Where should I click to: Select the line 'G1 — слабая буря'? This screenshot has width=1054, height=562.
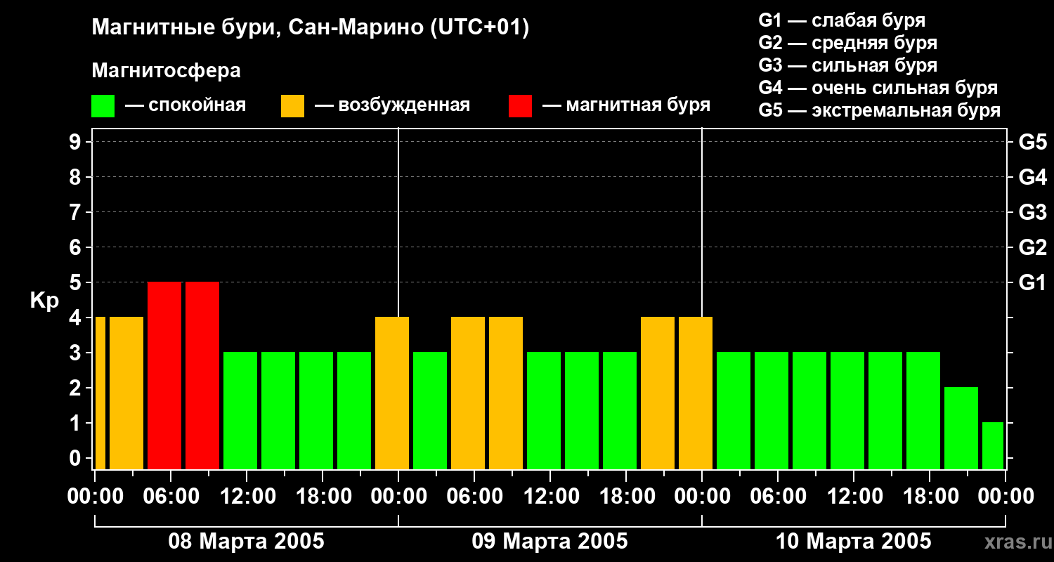tap(842, 20)
